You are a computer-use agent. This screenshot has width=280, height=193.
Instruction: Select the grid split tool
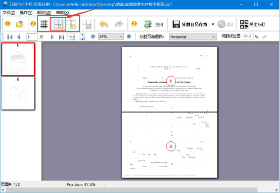point(44,24)
